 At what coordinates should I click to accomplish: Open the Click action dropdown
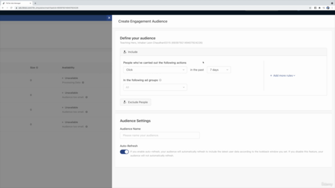[x=155, y=69]
